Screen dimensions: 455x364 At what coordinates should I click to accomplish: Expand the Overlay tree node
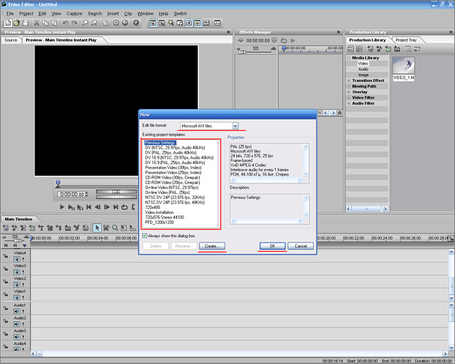click(x=349, y=92)
